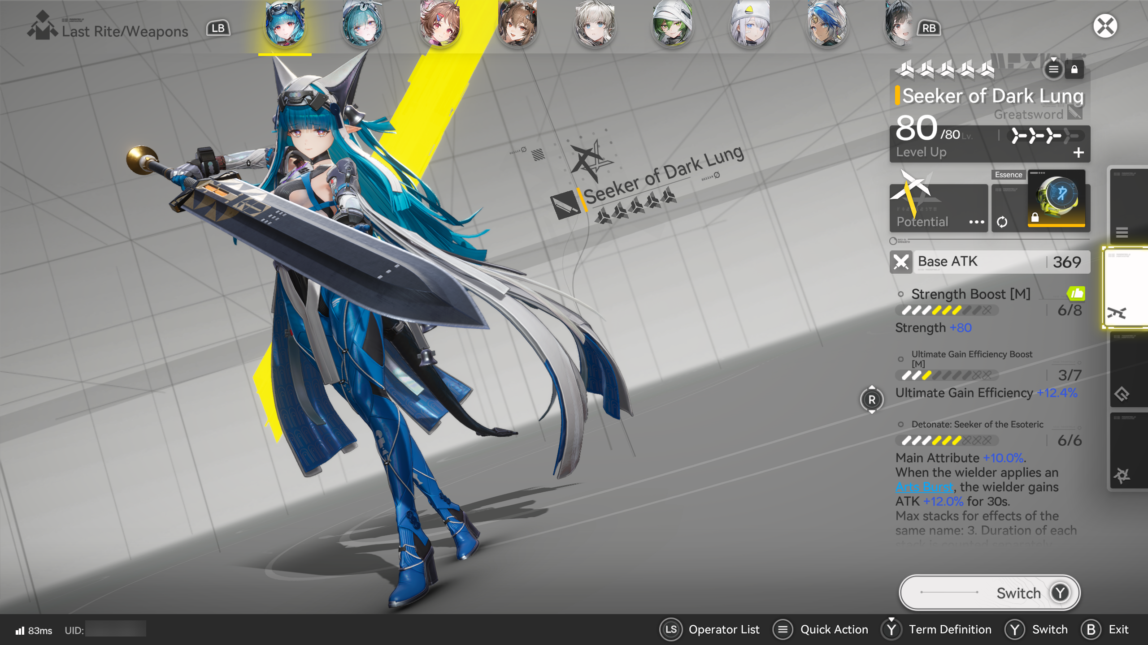Click the Essence swap refresh icon

(x=1002, y=222)
